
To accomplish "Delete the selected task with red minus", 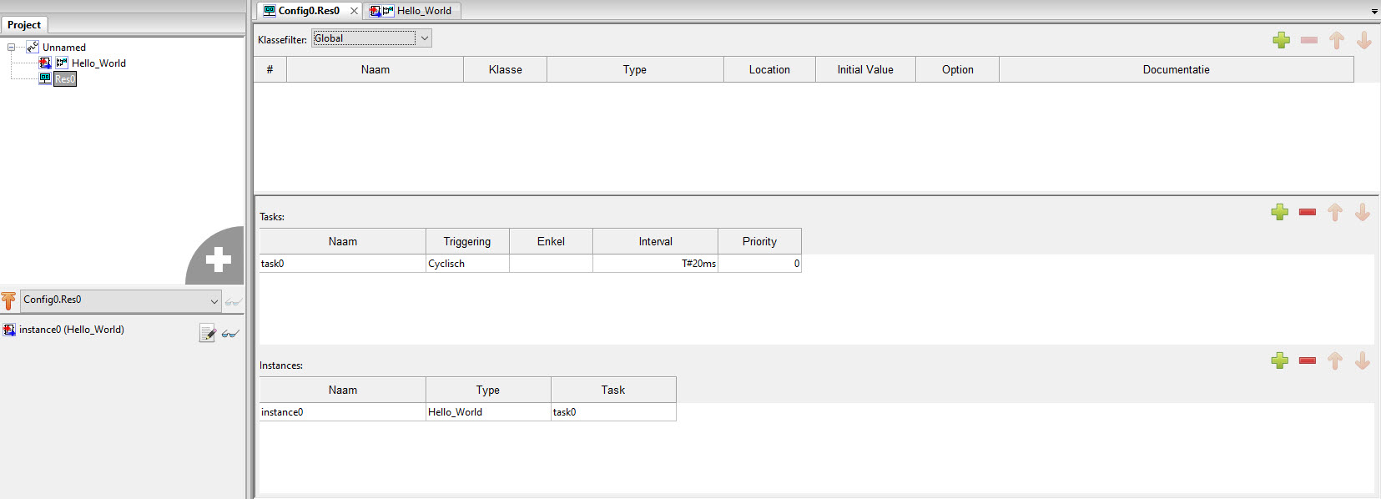I will point(1308,212).
